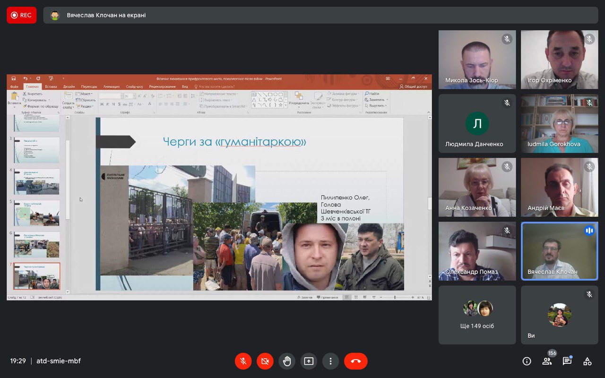Select Андрій Маєв's video tile
The image size is (605, 378).
560,188
